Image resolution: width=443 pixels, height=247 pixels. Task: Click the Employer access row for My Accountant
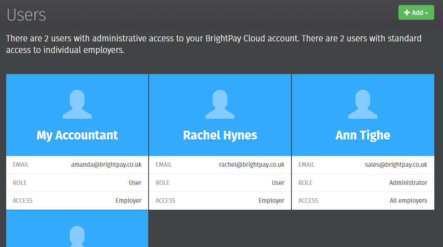[77, 201]
